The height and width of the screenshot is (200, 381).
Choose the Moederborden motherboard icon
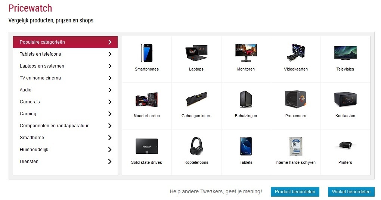(x=146, y=100)
